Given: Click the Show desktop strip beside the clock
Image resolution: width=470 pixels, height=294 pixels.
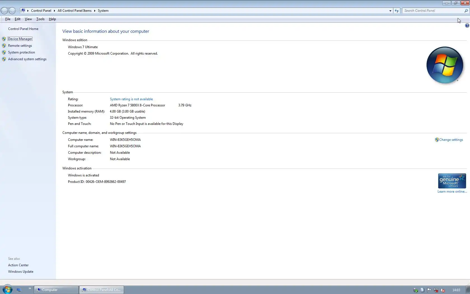Looking at the screenshot, I should tap(468, 290).
